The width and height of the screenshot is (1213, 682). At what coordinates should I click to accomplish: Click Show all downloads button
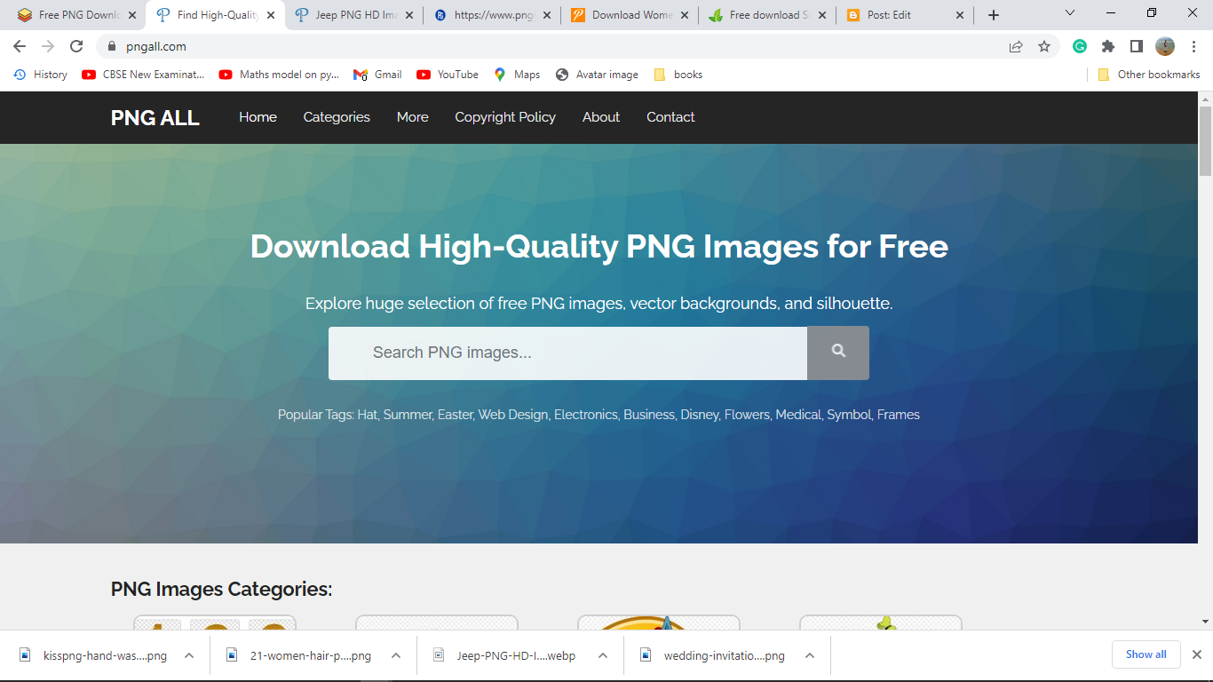[x=1146, y=654]
